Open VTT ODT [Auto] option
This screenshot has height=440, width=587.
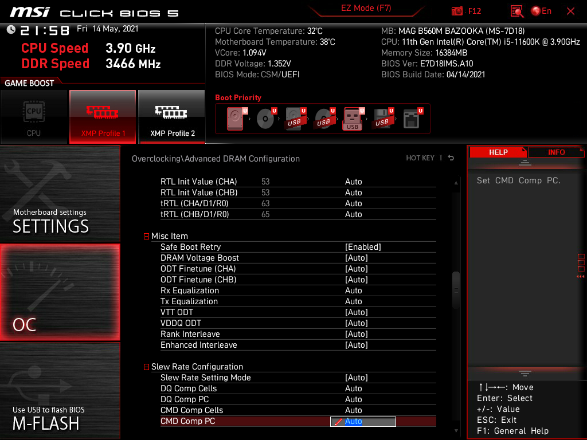tap(298, 312)
